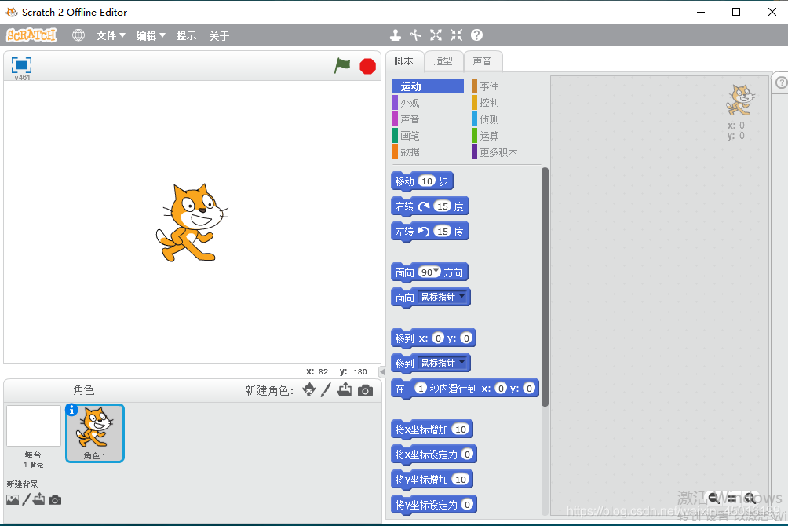This screenshot has height=526, width=788.
Task: Open direction dropdown in 面向 90 方向 block
Action: pyautogui.click(x=436, y=272)
